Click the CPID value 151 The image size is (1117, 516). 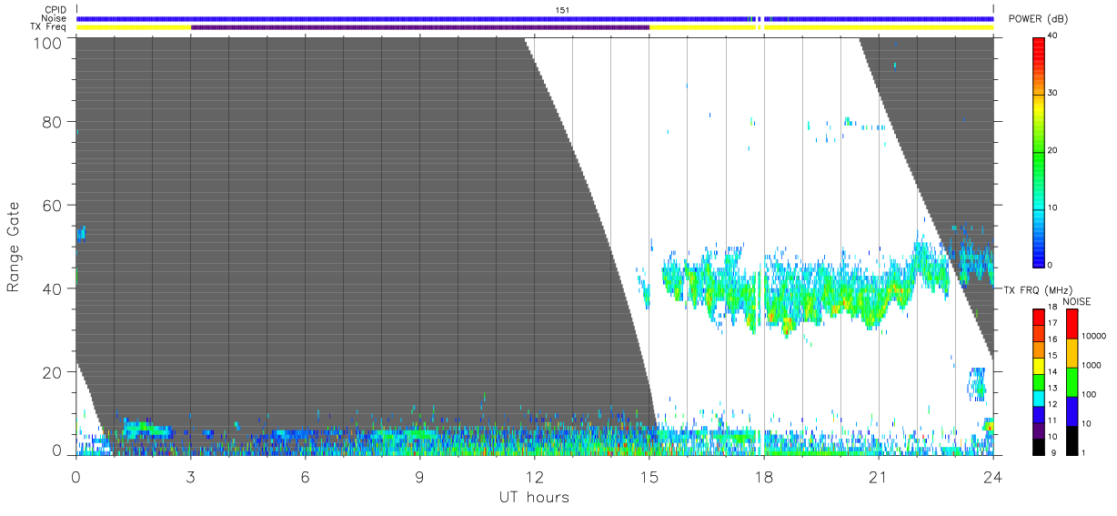tap(563, 10)
